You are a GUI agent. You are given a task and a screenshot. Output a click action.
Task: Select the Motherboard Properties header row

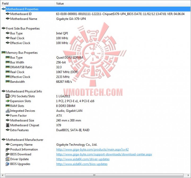tap(98, 9)
